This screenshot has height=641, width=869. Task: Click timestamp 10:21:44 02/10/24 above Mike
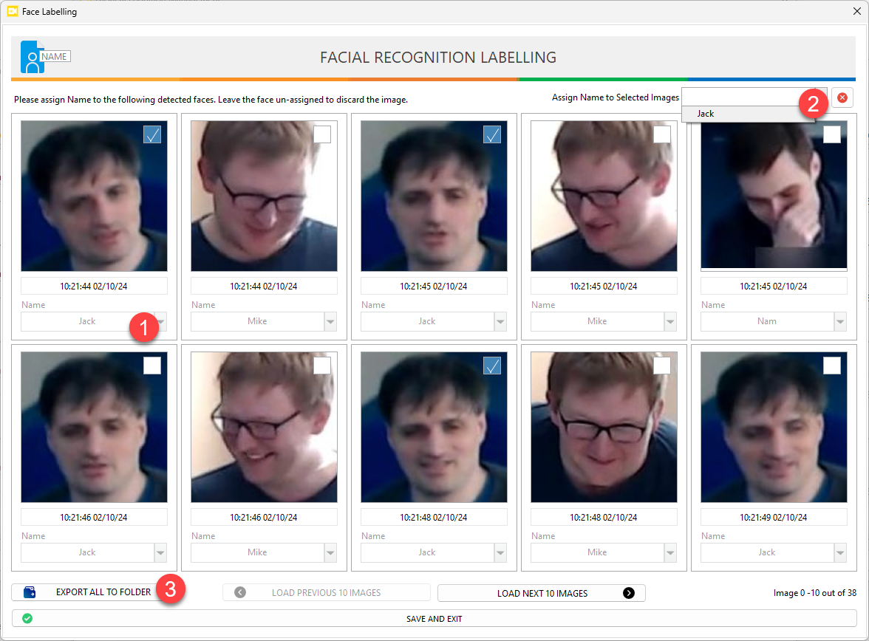(x=264, y=287)
